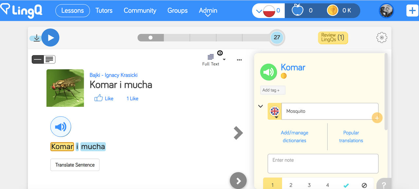Play the sentence audio speaker
The image size is (419, 189).
pyautogui.click(x=61, y=127)
